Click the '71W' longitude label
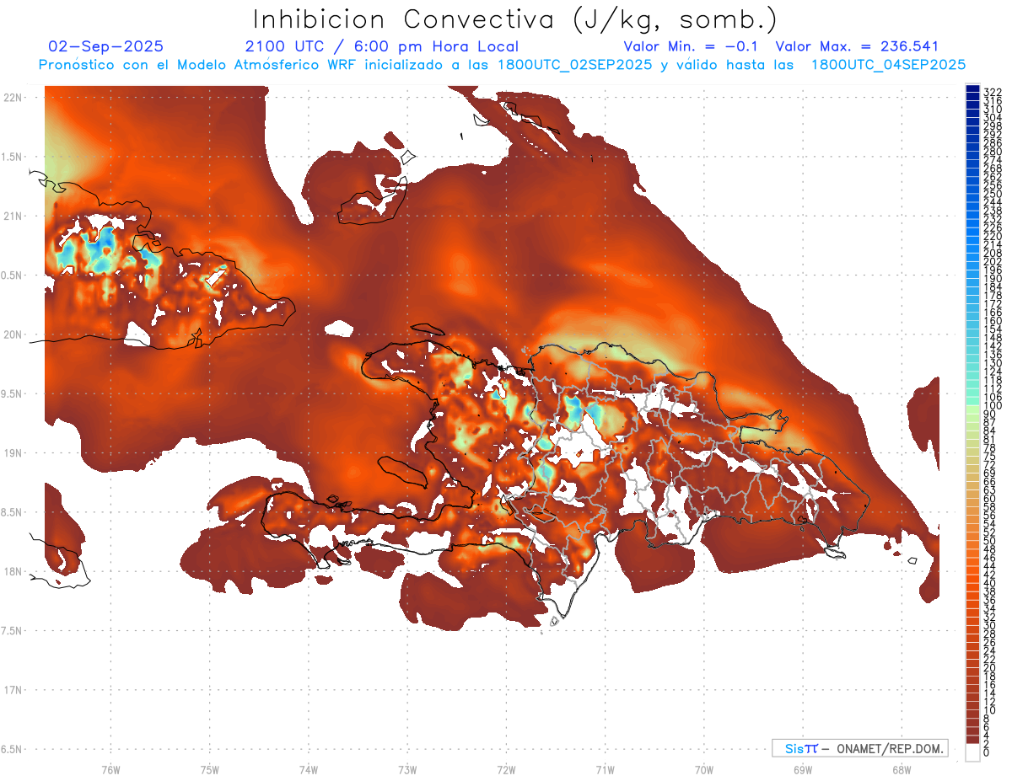This screenshot has height=781, width=1012. point(605,769)
